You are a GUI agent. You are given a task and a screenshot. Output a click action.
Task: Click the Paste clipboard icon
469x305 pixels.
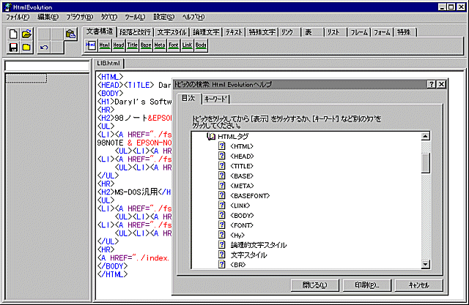70,34
